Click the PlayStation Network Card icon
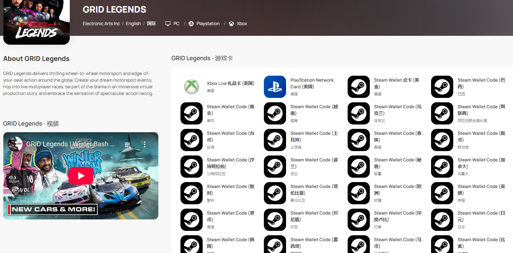513x253 pixels. coord(275,87)
